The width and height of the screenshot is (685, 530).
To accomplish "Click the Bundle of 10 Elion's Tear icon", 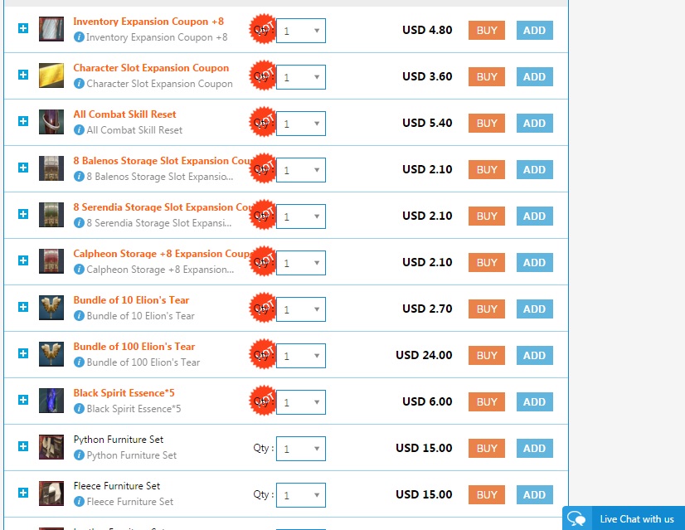I will [x=51, y=308].
